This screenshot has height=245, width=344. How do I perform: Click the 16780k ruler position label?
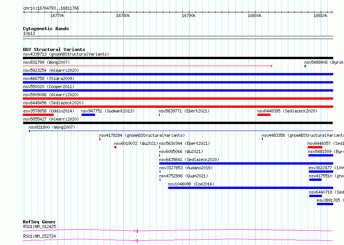coord(123,15)
